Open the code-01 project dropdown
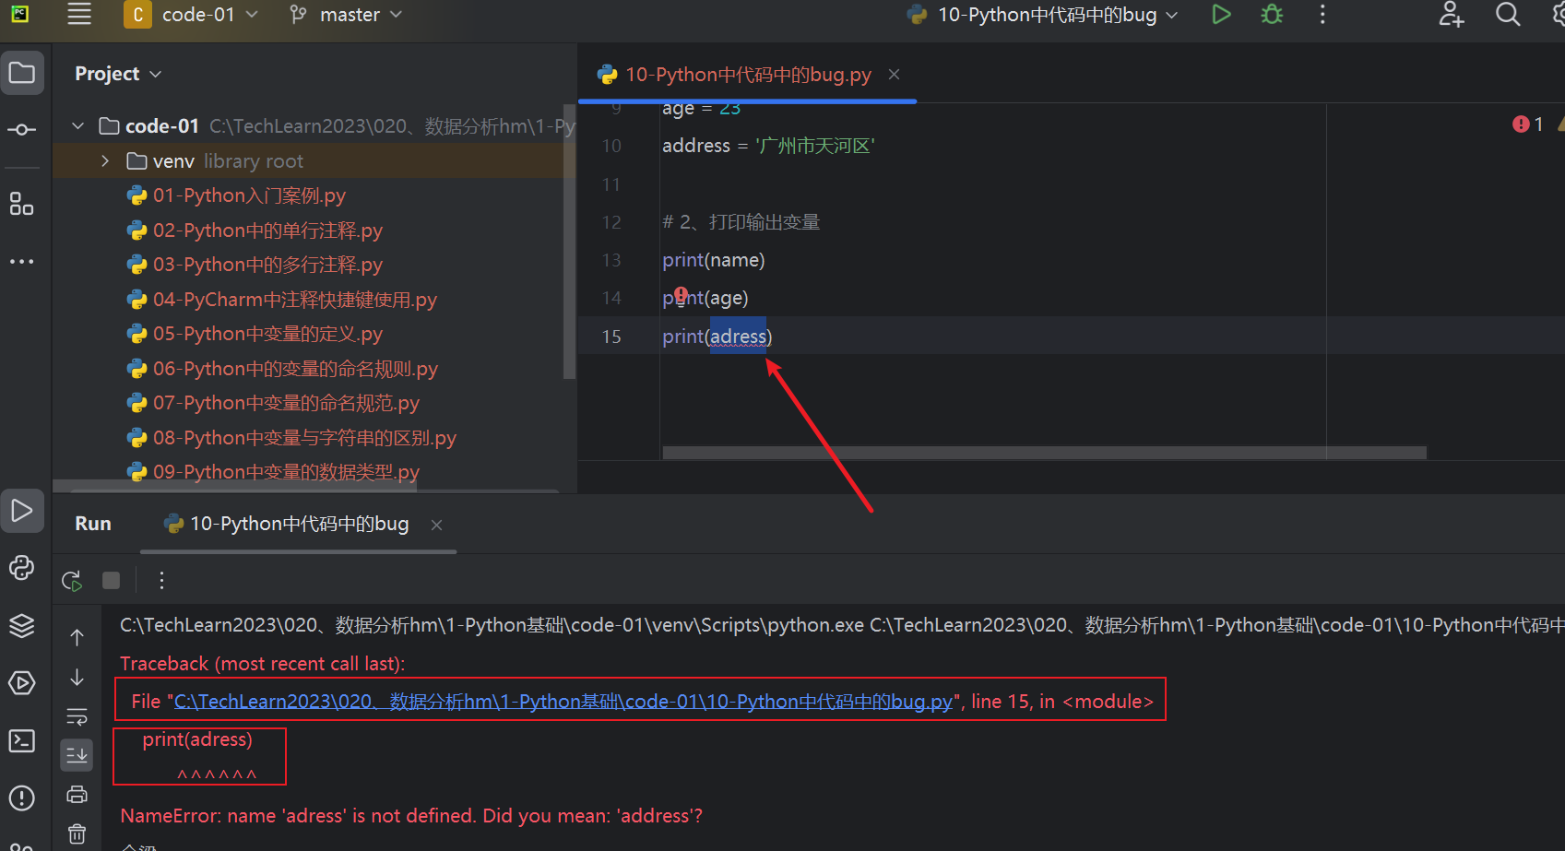The image size is (1565, 851). (191, 15)
